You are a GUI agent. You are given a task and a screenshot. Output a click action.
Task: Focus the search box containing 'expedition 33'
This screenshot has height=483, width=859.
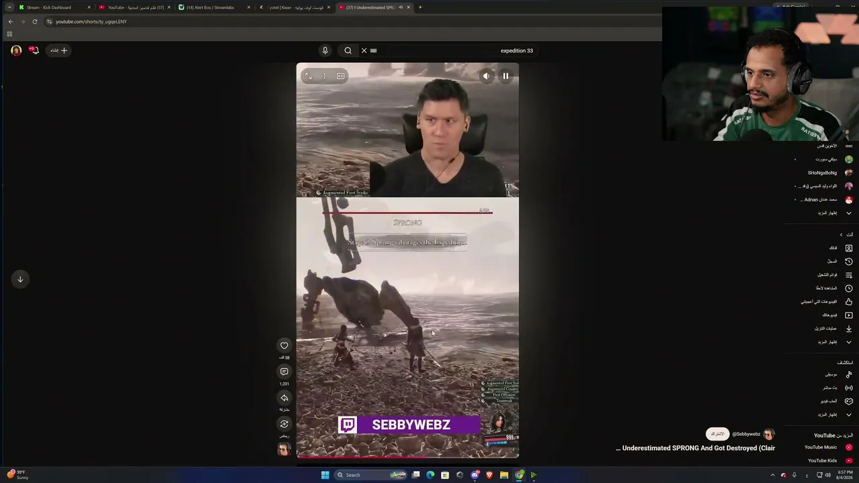(x=450, y=50)
